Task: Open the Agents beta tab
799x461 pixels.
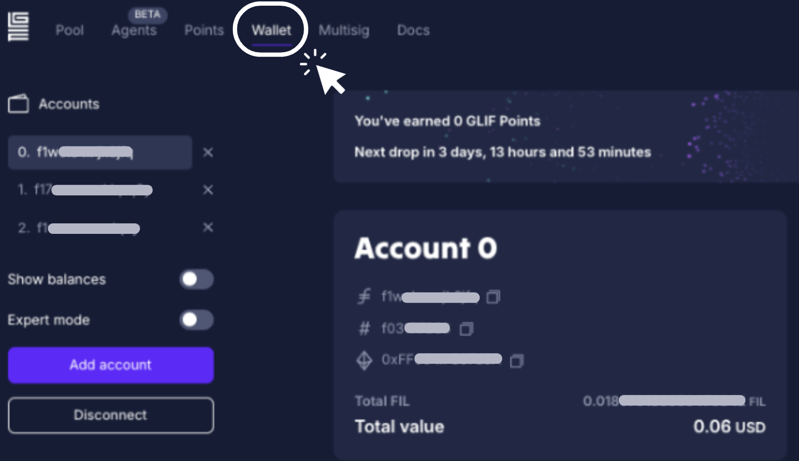Action: tap(134, 30)
